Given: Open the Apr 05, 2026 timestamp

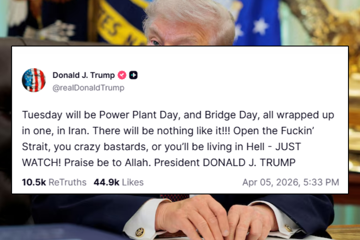Looking at the screenshot, I should point(291,182).
